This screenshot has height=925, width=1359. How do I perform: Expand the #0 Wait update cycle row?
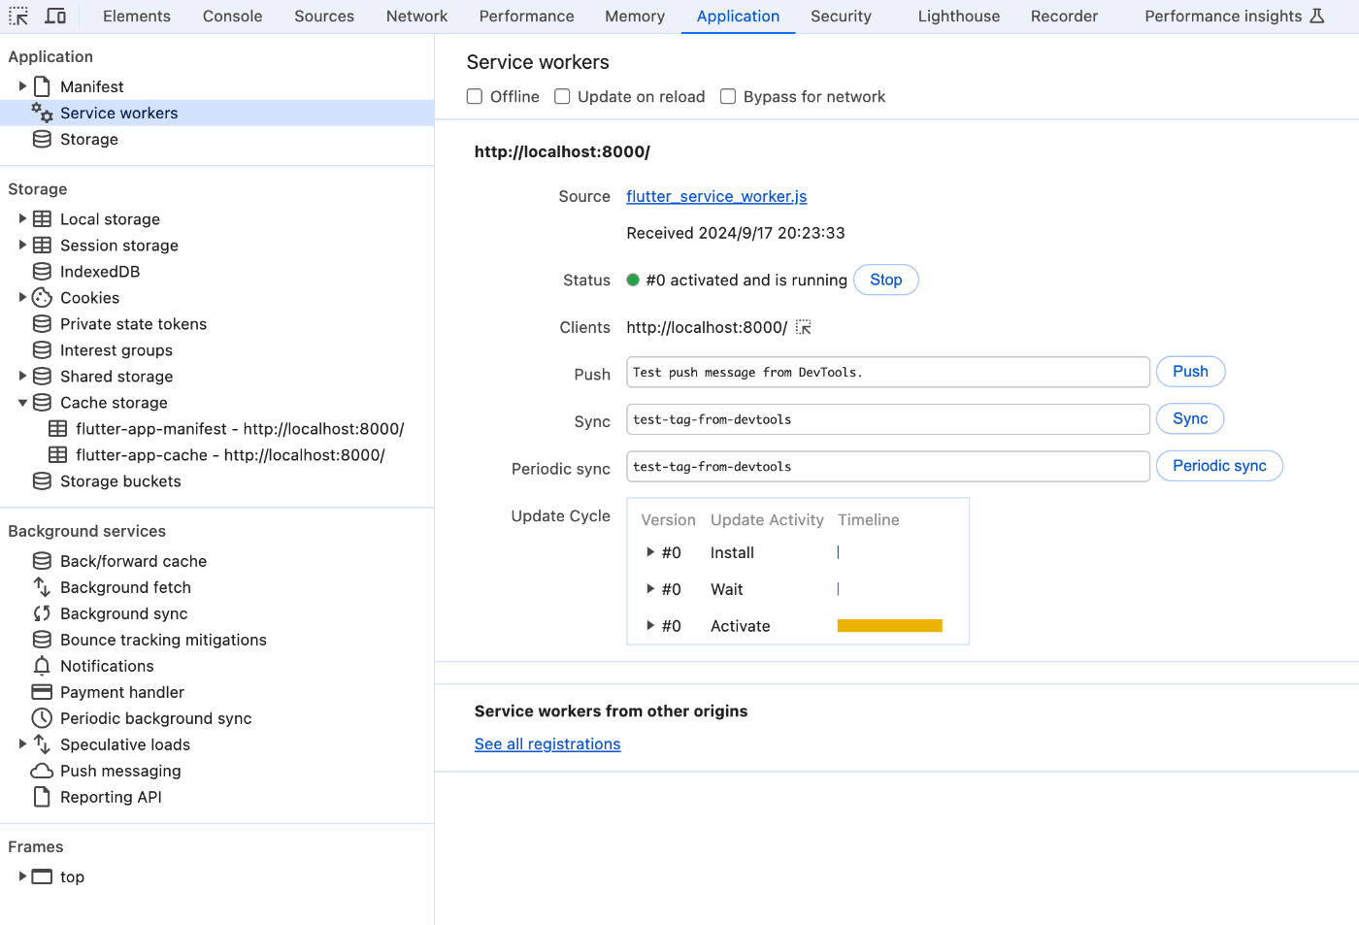(x=650, y=589)
